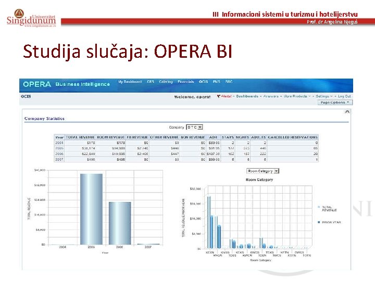
Task: Click the ADR column header
Action: (x=213, y=137)
